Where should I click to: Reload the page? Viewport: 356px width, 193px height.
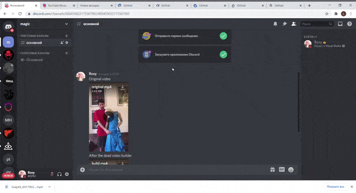click(20, 14)
